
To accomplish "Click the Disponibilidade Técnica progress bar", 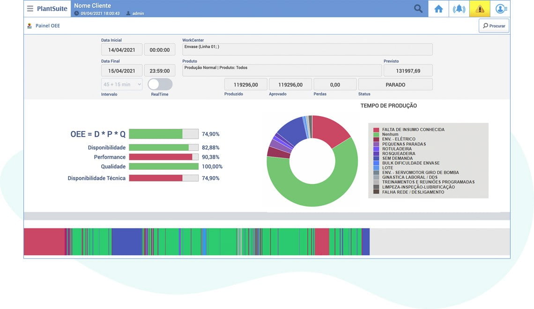I will pyautogui.click(x=164, y=178).
